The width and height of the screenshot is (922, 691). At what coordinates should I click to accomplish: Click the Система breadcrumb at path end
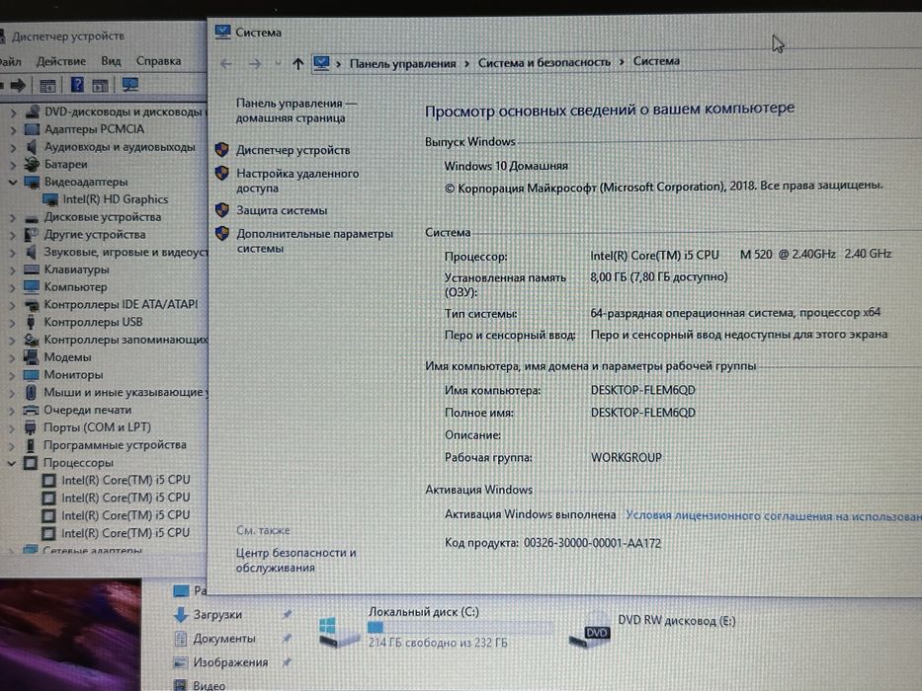656,61
